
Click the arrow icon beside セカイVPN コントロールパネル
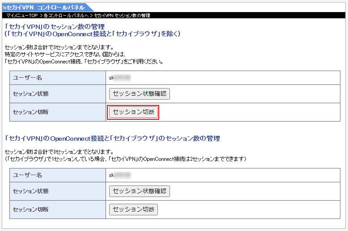click(4, 8)
